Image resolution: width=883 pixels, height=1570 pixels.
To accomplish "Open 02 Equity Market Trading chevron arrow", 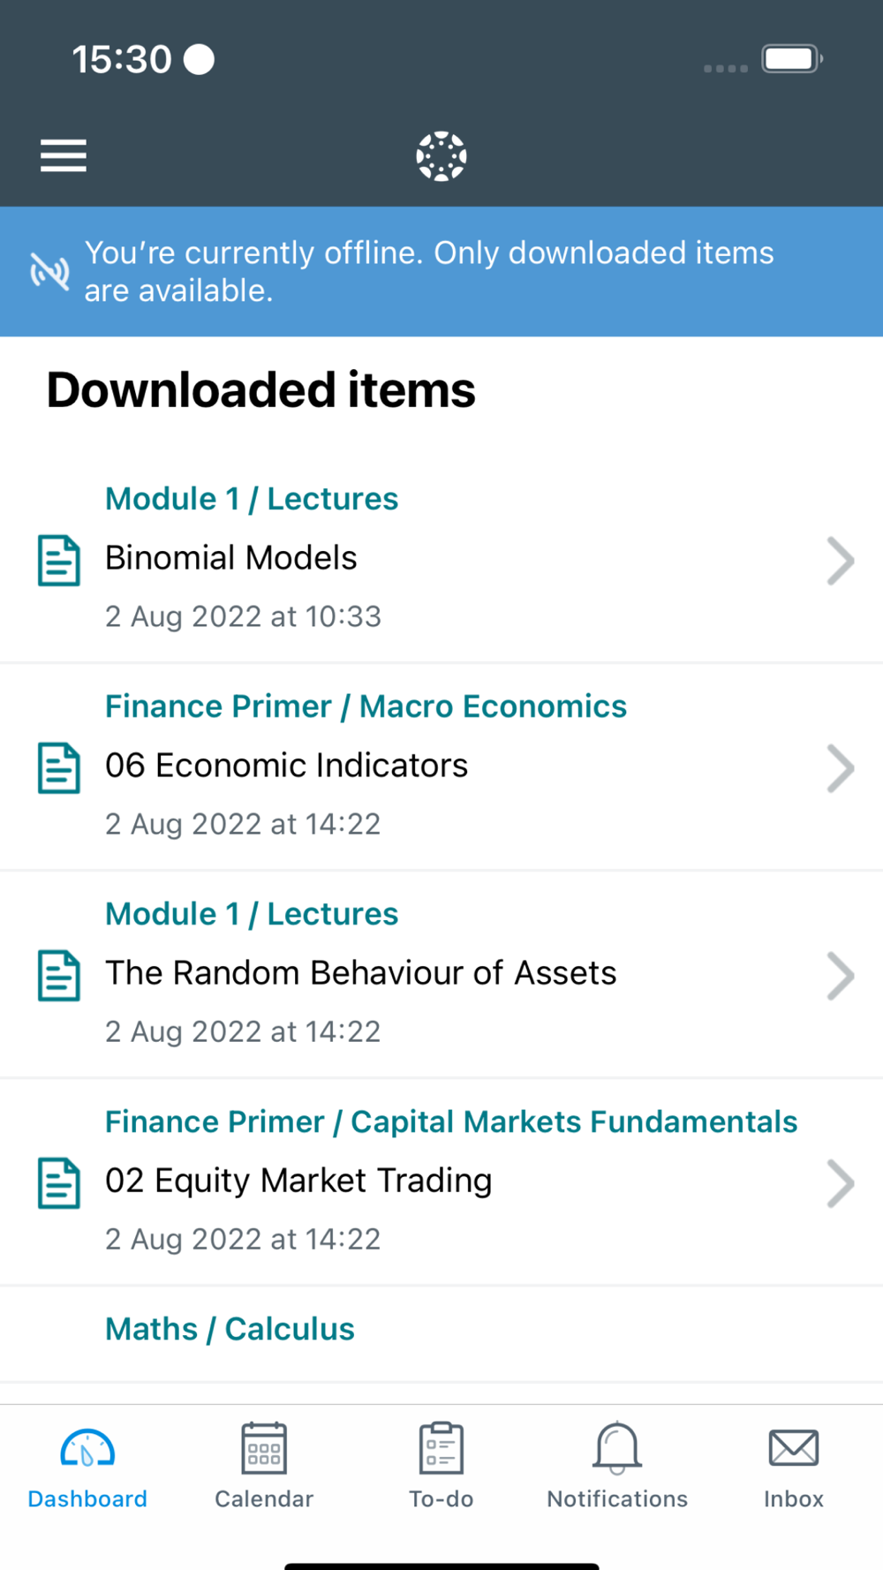I will click(841, 1183).
